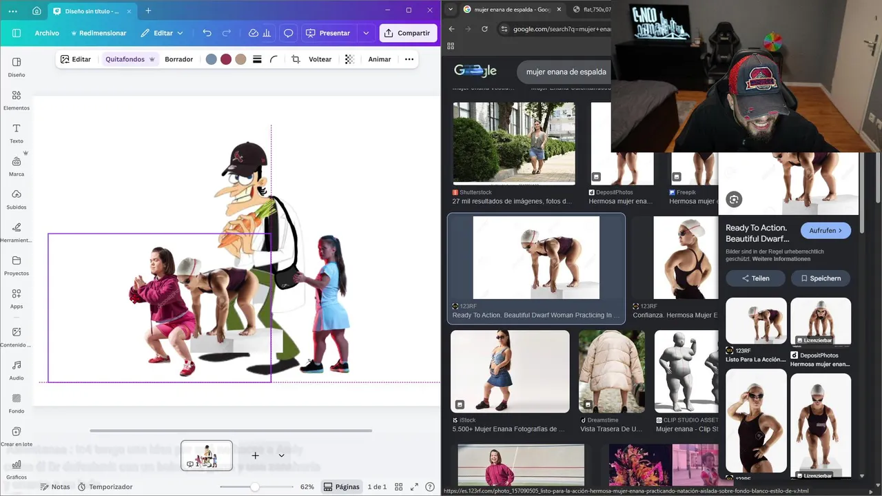Open the Audio sidebar panel
Viewport: 882px width, 496px height.
17,370
